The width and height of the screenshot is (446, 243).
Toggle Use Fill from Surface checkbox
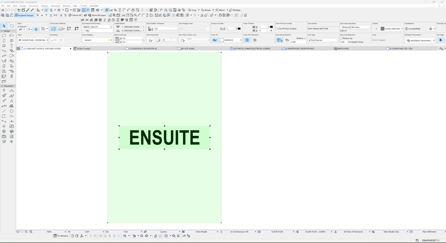tap(277, 29)
